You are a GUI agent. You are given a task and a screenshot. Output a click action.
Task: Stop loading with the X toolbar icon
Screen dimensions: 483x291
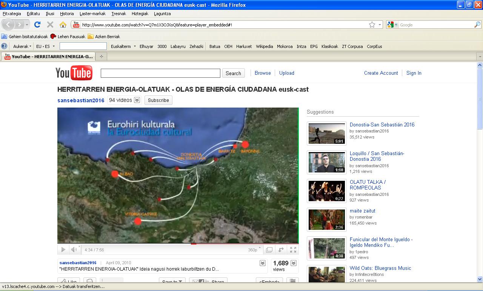coord(50,25)
